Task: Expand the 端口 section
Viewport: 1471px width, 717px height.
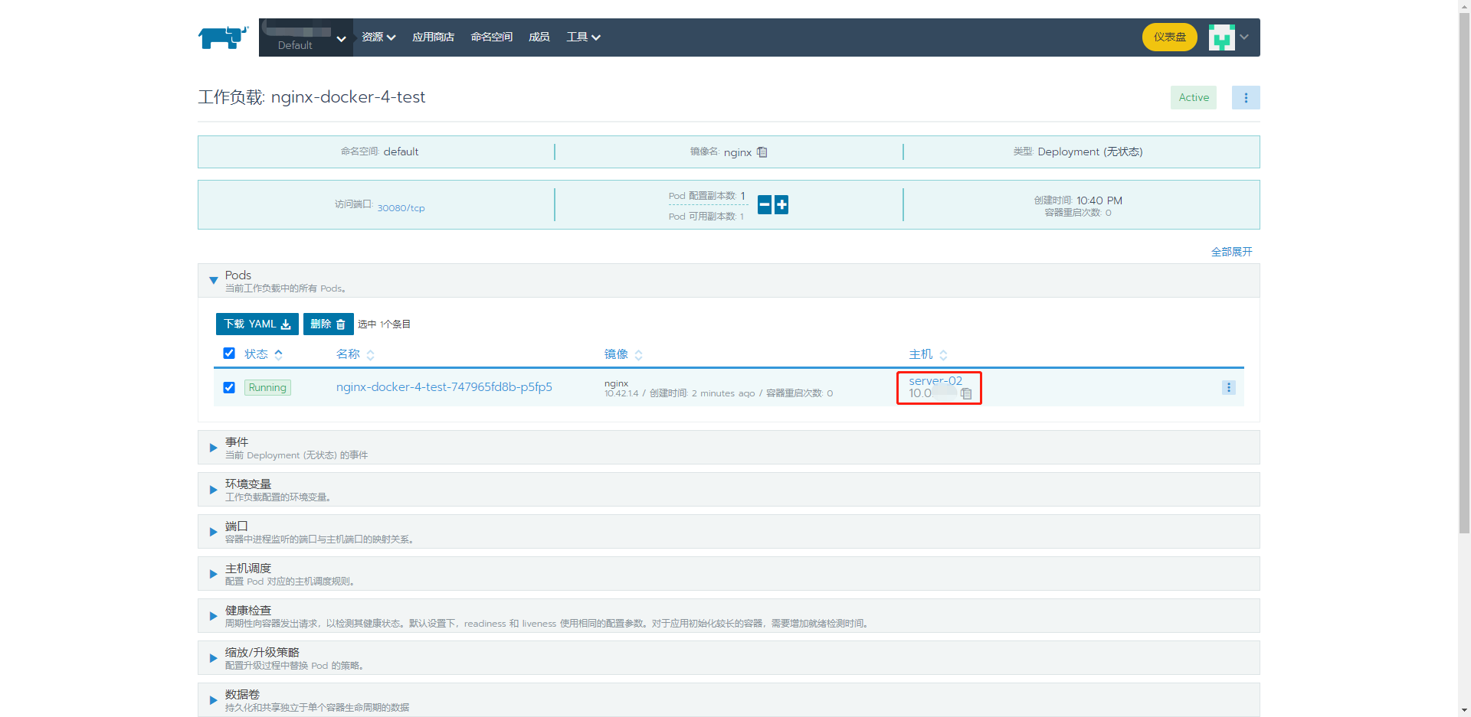Action: pos(214,532)
